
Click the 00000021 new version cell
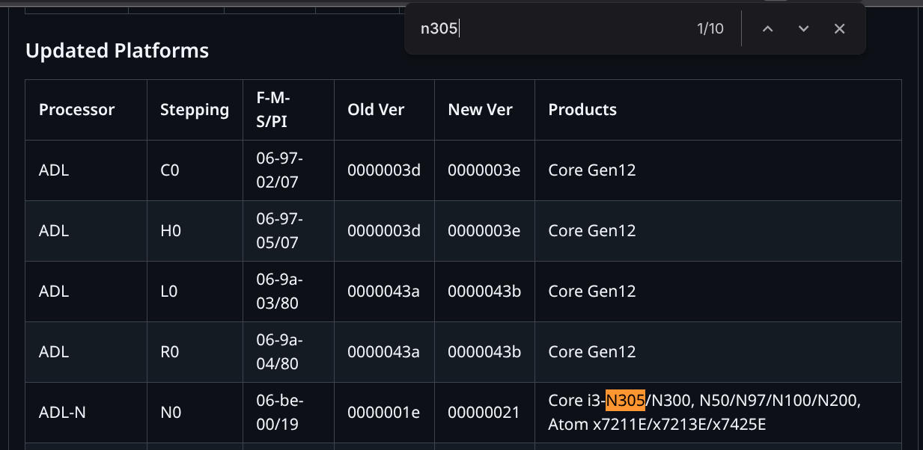pyautogui.click(x=484, y=413)
